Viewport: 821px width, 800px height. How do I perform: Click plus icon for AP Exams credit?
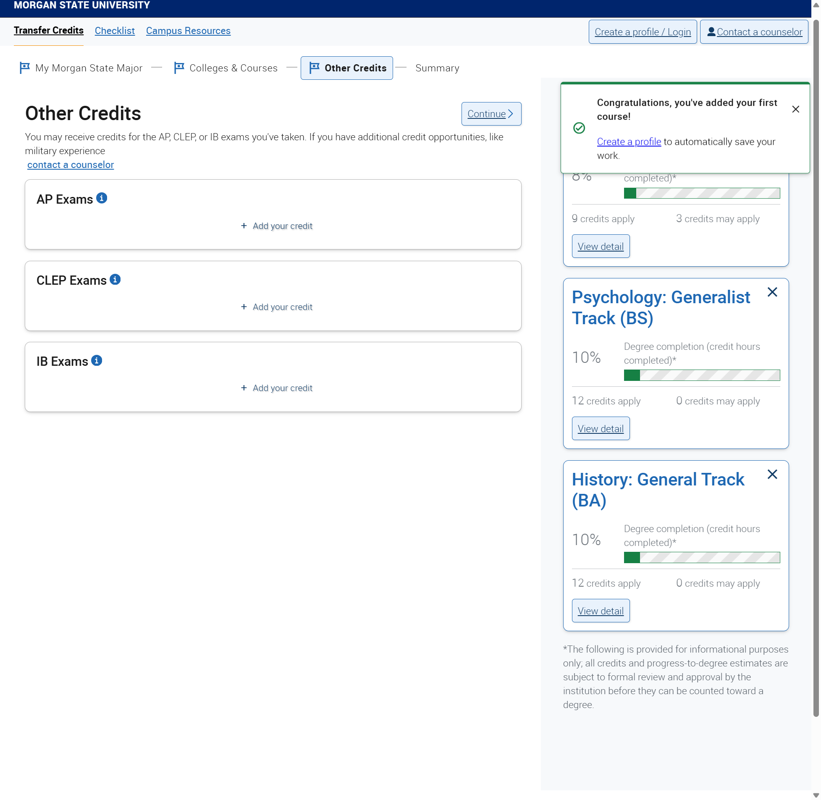click(x=244, y=226)
